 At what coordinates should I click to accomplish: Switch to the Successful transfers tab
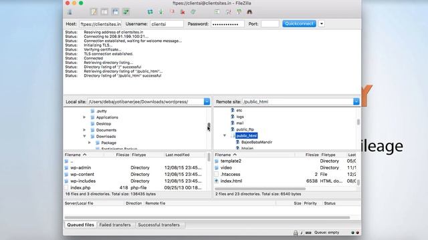click(x=159, y=225)
